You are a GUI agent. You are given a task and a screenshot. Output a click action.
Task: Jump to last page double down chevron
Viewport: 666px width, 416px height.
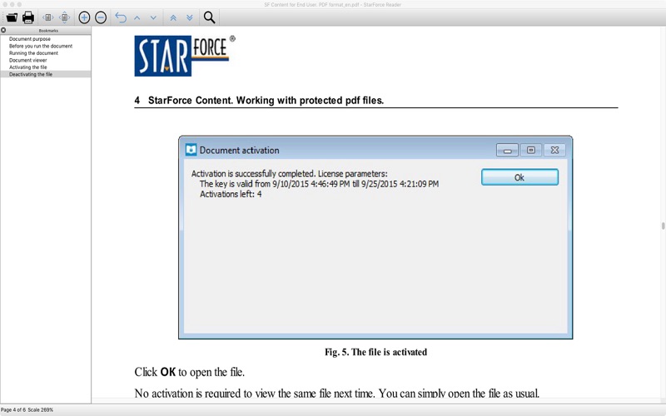click(190, 17)
